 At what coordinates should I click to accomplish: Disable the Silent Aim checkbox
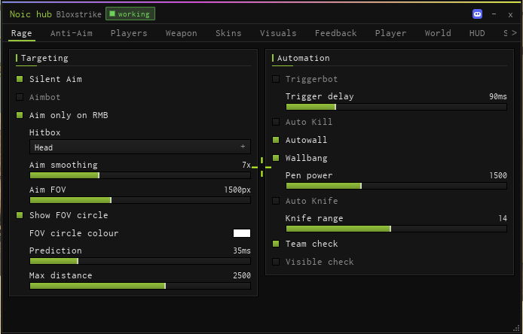click(x=20, y=79)
